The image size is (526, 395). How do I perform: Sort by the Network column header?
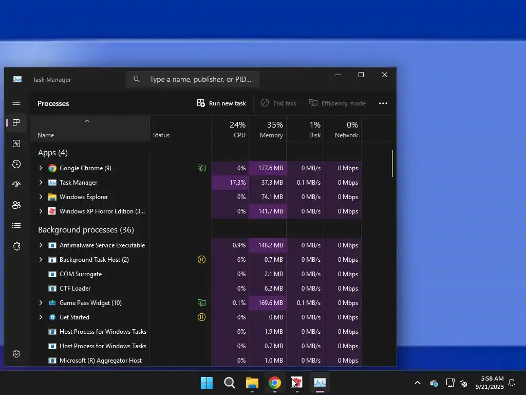click(343, 129)
